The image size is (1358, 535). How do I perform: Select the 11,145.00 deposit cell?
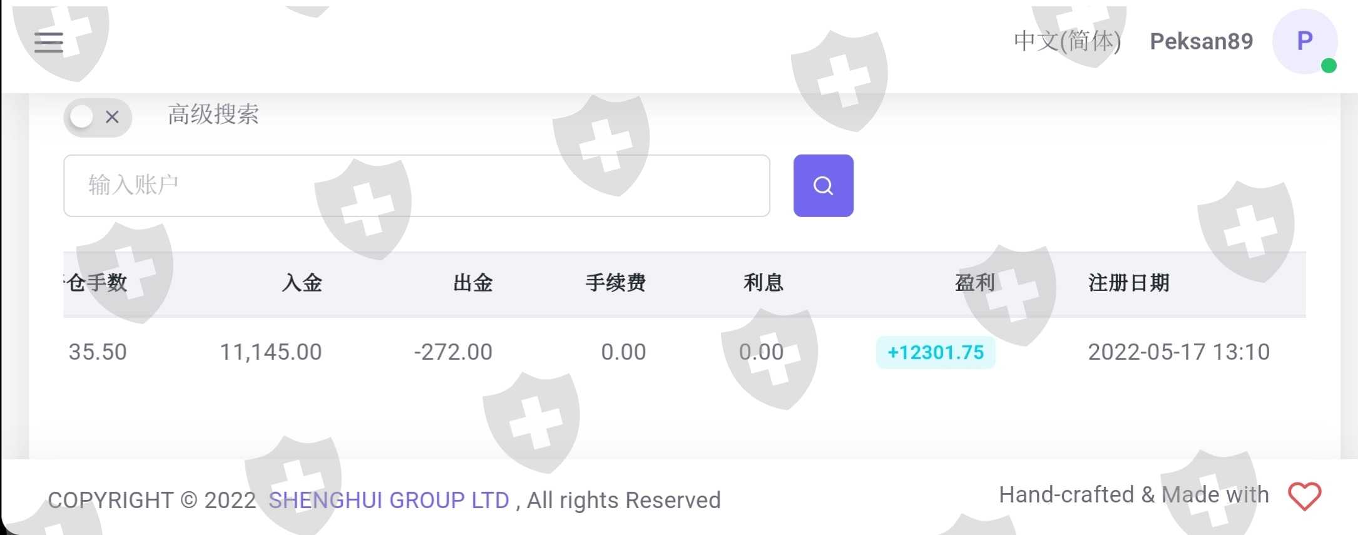270,352
